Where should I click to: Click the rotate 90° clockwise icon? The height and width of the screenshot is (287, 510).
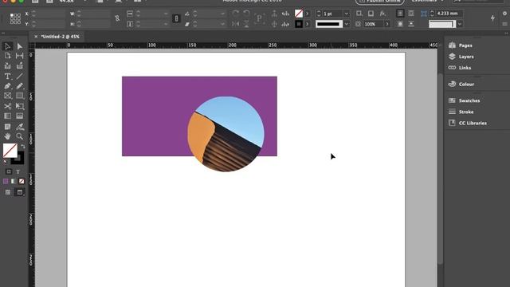click(x=236, y=14)
